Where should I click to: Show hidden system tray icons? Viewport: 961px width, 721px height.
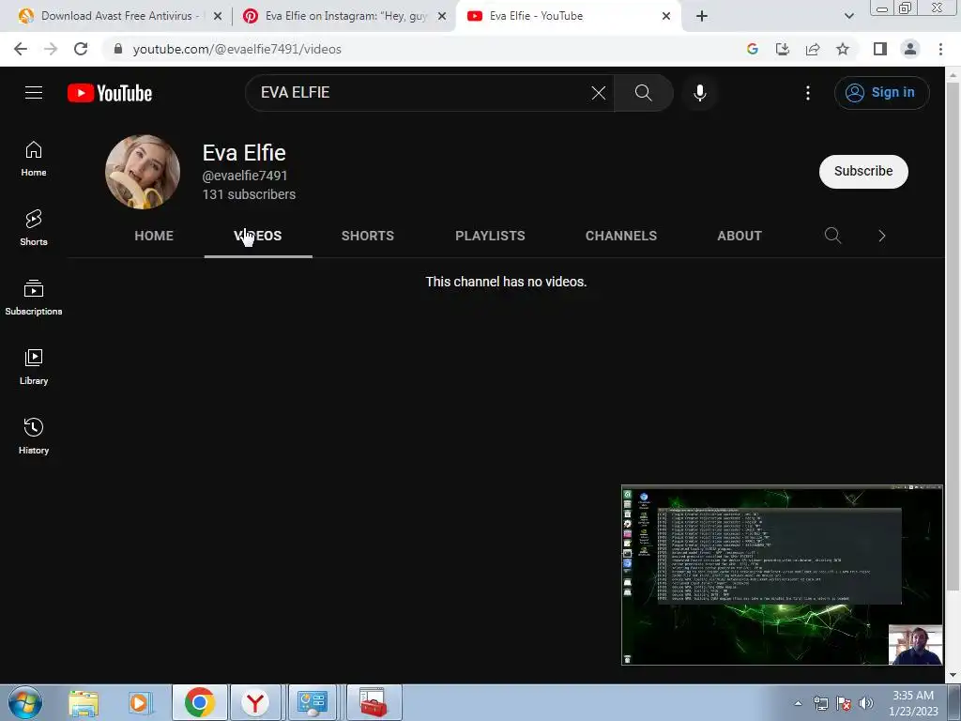click(798, 703)
